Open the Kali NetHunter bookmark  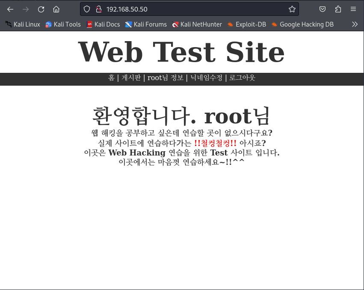(197, 24)
